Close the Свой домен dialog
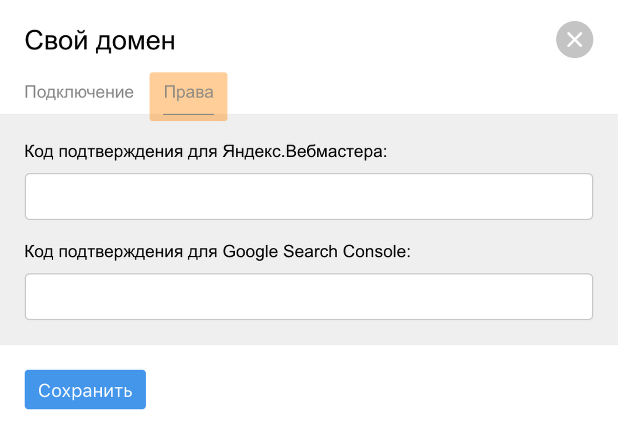This screenshot has width=618, height=434. click(574, 39)
